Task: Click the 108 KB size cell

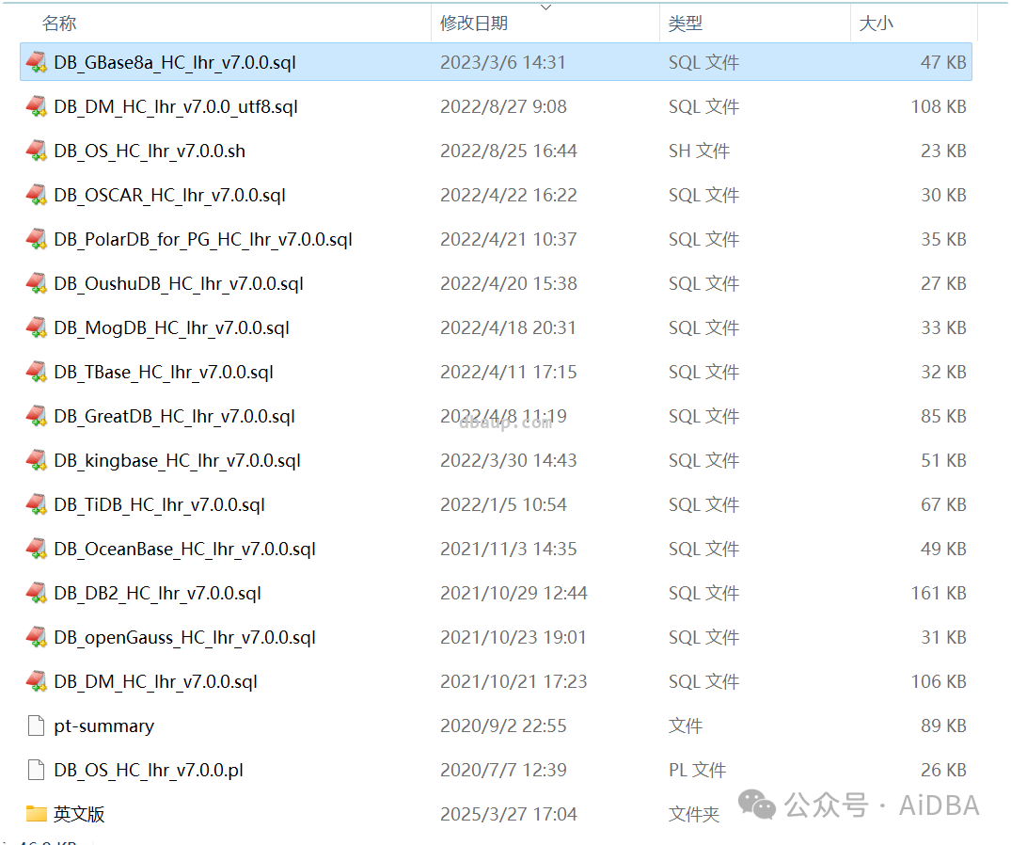Action: click(x=939, y=106)
